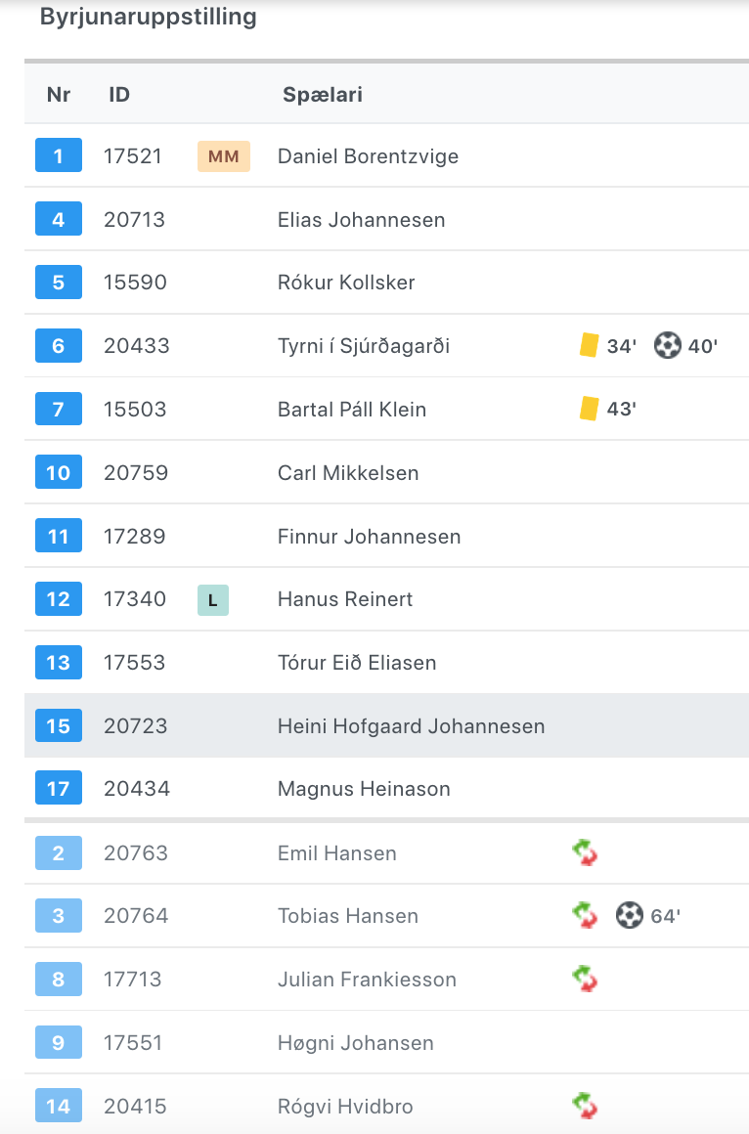Select shirt number 15 badge

pos(59,725)
